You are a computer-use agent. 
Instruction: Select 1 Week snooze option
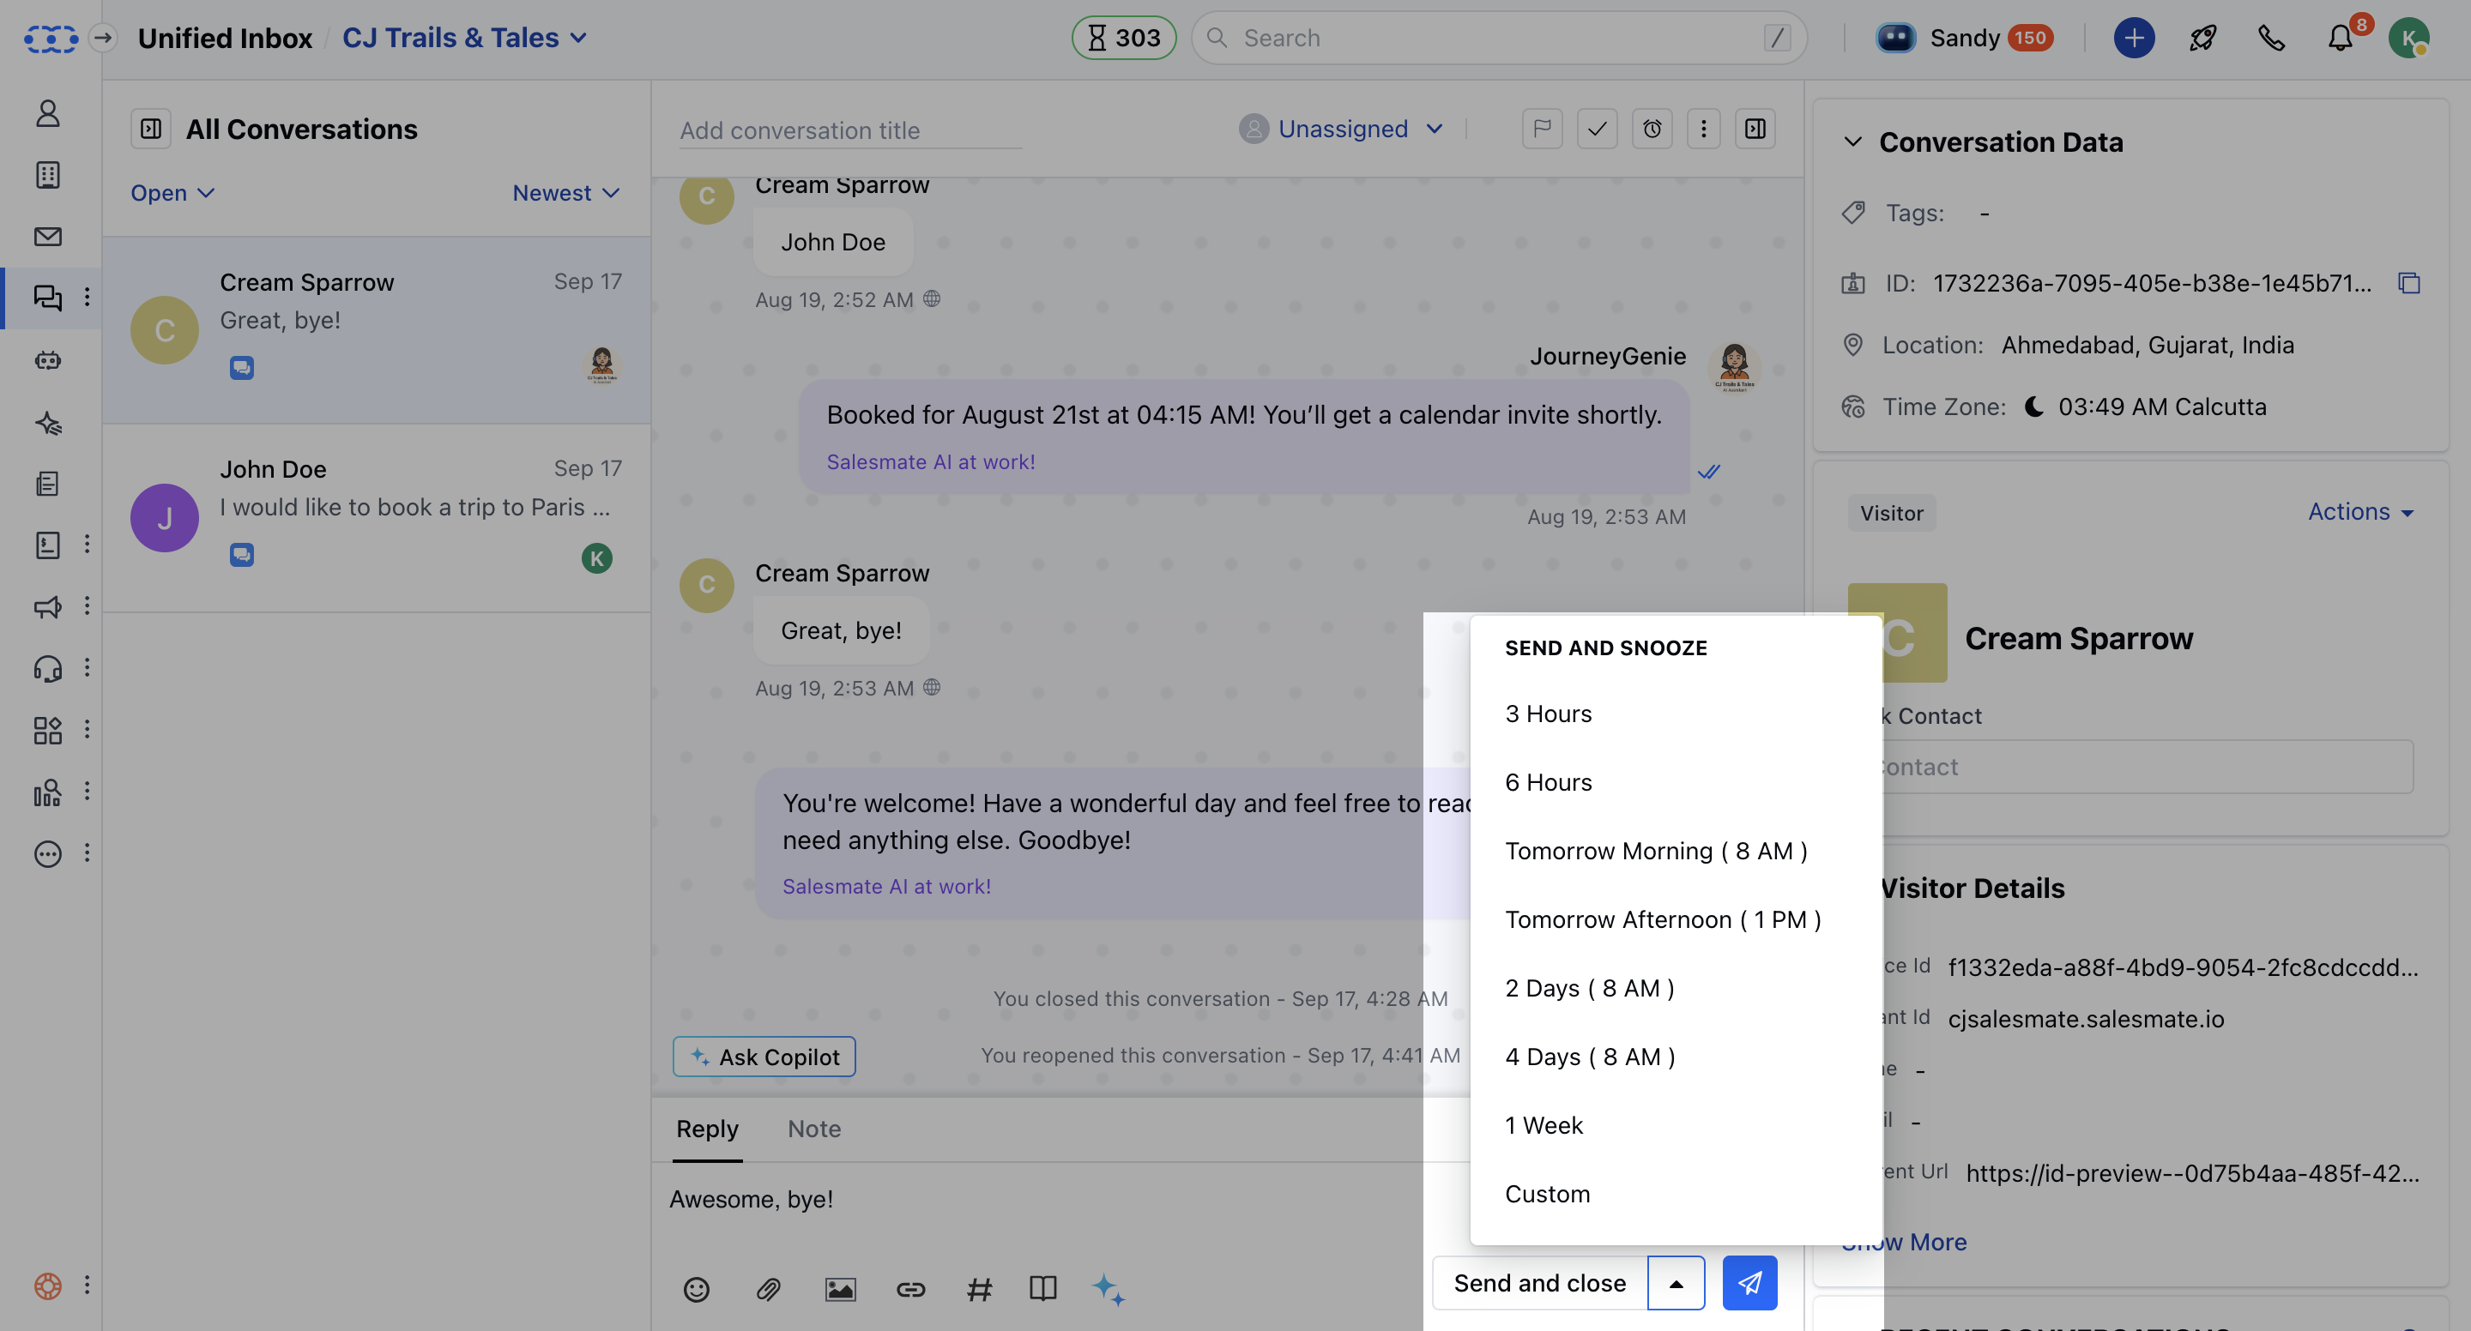(1676, 1126)
